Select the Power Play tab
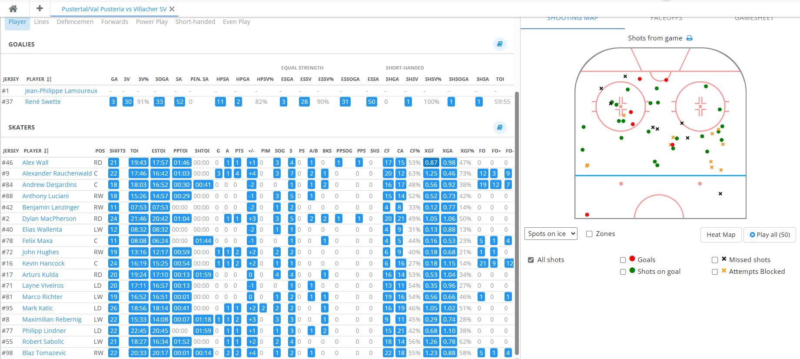Image resolution: width=800 pixels, height=359 pixels. [x=152, y=22]
